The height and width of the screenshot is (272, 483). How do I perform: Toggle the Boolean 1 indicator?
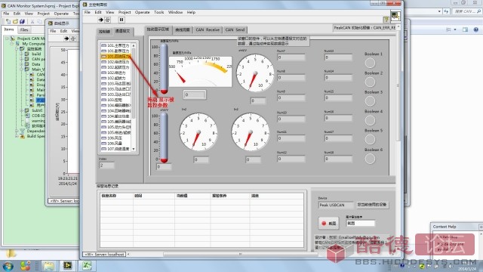(370, 63)
